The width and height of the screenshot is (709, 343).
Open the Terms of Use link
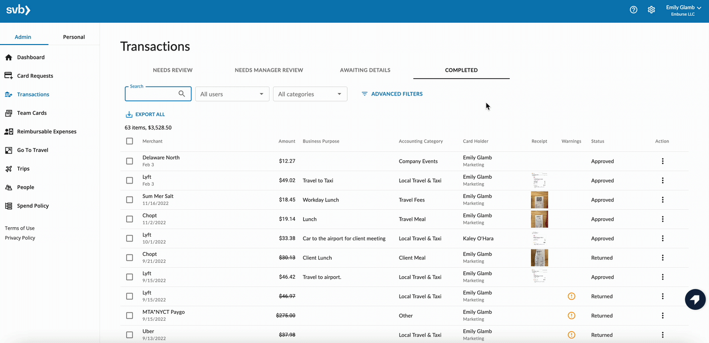coord(20,228)
